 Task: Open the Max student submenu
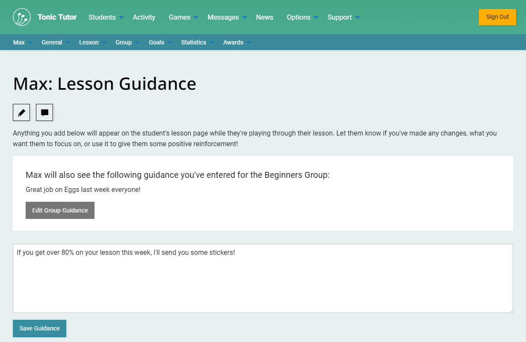(x=23, y=42)
